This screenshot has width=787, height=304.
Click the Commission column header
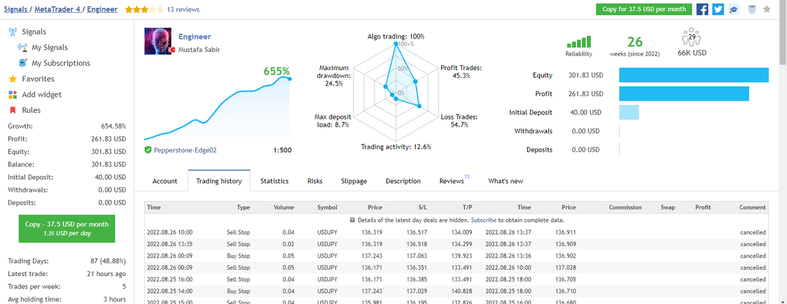point(625,208)
